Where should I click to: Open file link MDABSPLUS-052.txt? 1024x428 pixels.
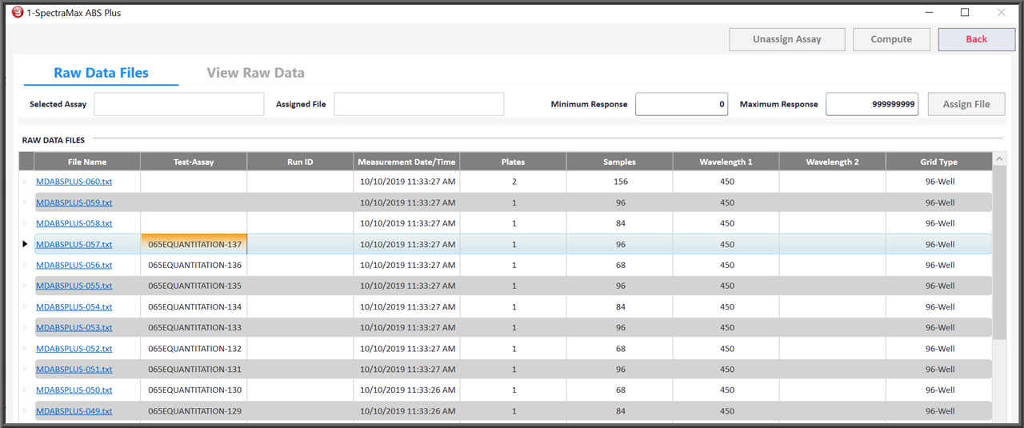(74, 349)
